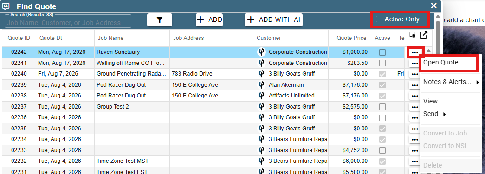The width and height of the screenshot is (485, 174).
Task: Click the customer logo in Raven Sanctuary row
Action: (261, 52)
